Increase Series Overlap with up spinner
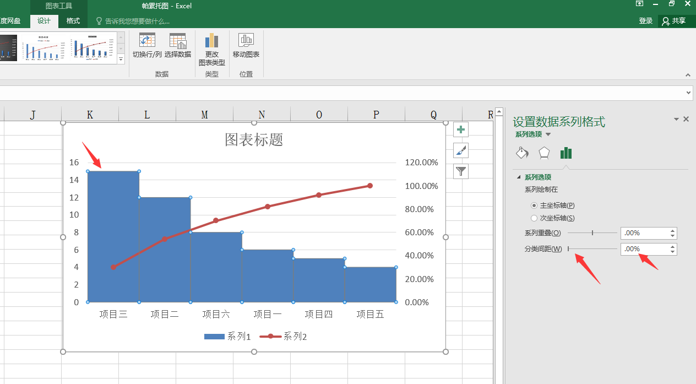The image size is (696, 384). click(x=672, y=230)
